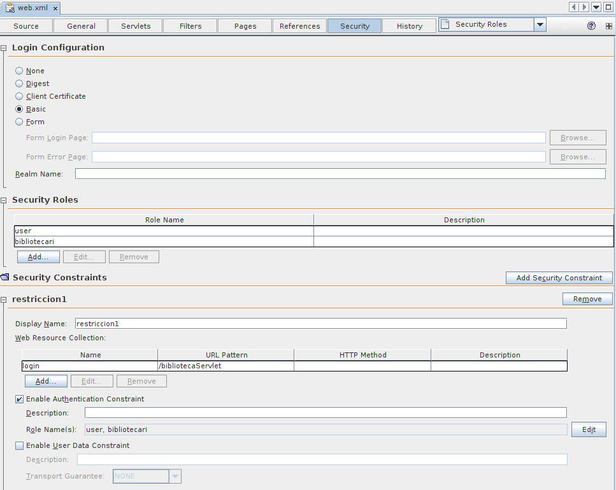Browse for the Form Login Page
Viewport: 616px width, 490px height.
point(578,138)
